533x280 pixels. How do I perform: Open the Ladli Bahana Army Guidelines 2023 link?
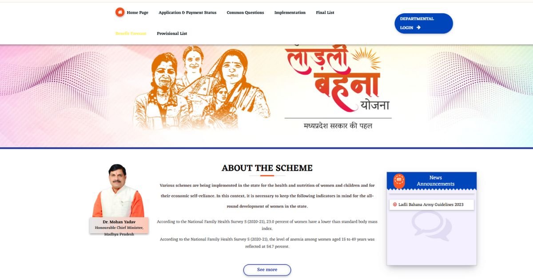[431, 204]
